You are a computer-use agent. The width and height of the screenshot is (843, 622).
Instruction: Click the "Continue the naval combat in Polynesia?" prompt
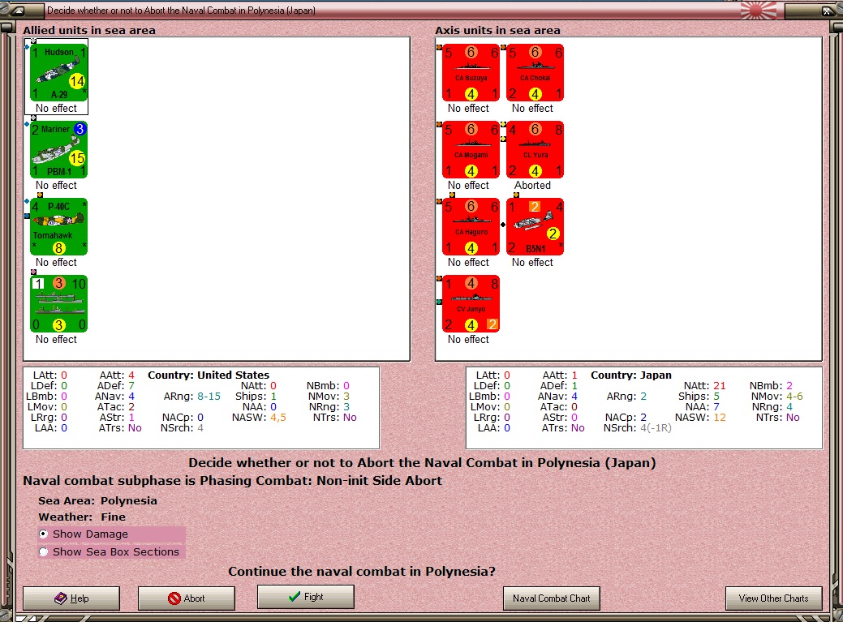click(x=362, y=572)
